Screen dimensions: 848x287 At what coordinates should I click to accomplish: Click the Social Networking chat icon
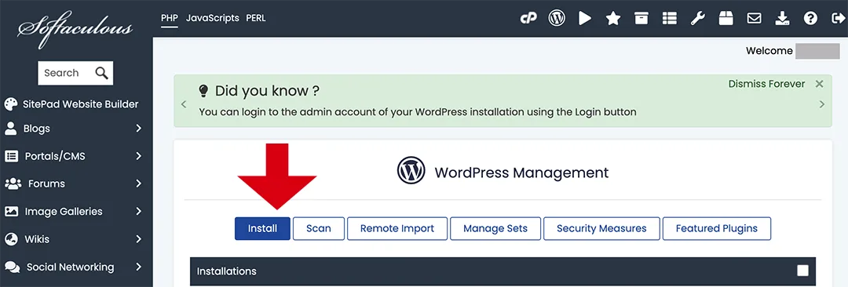coord(13,267)
